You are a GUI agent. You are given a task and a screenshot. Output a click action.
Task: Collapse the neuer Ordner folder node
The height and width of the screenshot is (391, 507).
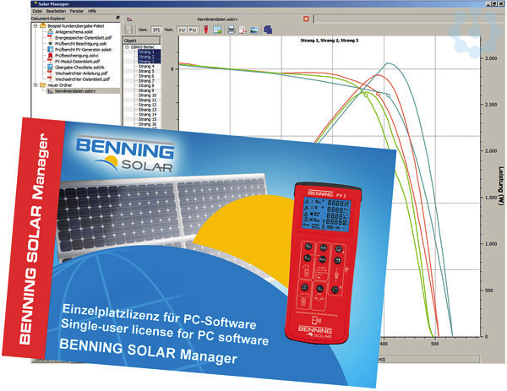[x=34, y=84]
